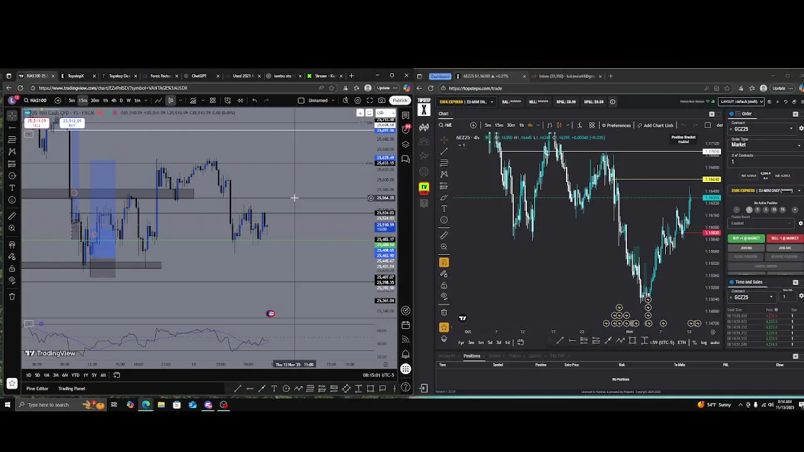Select the Text tool in TradingView sidebar
The height and width of the screenshot is (452, 804).
12,188
